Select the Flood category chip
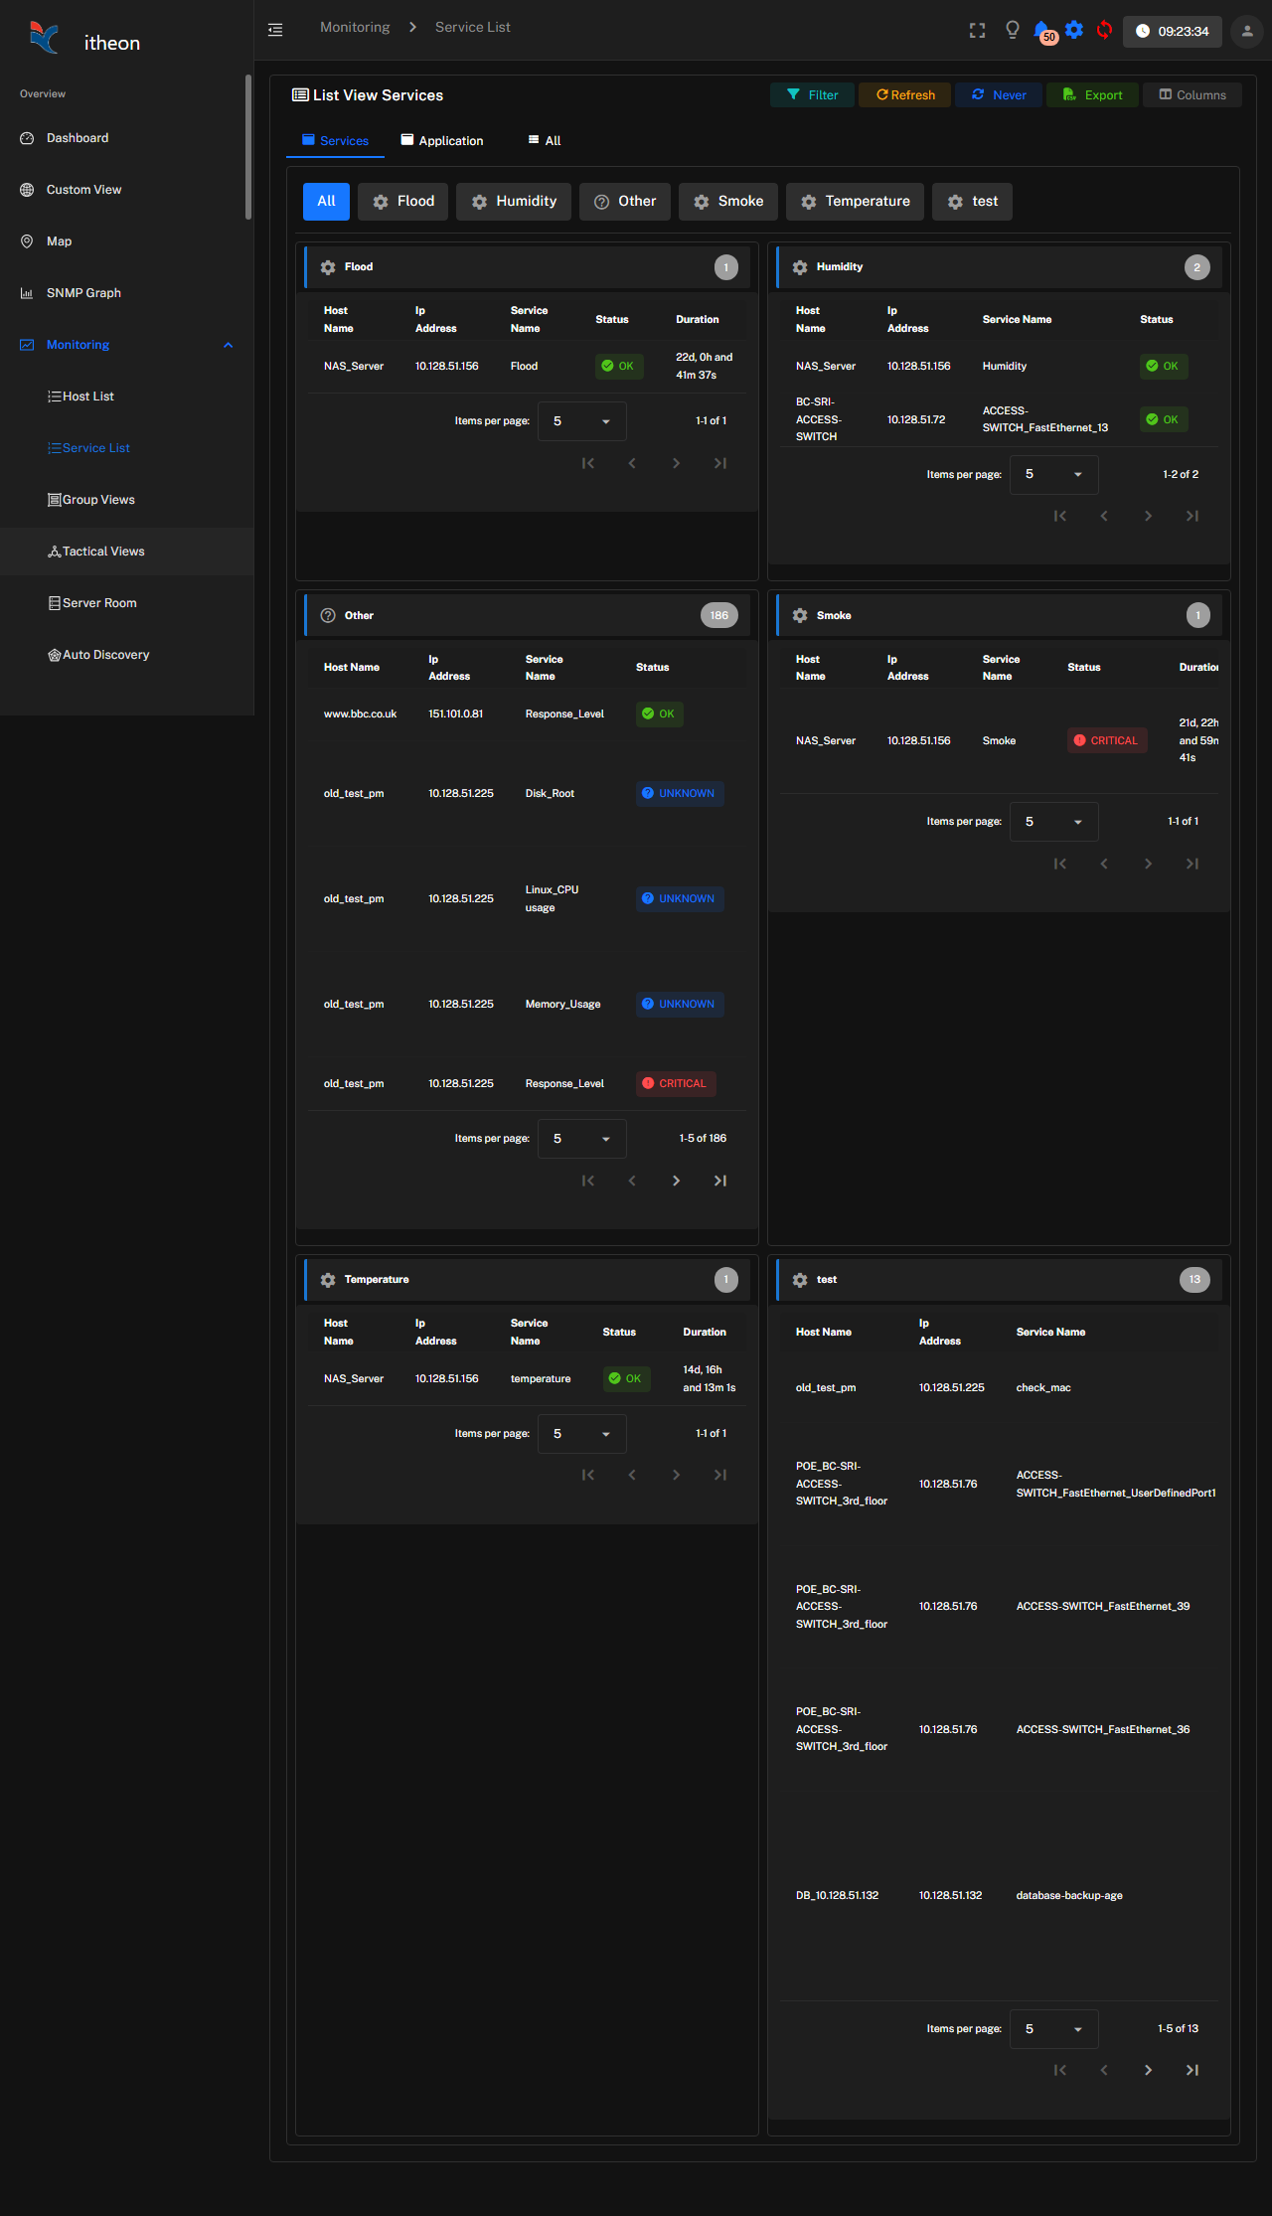Image resolution: width=1272 pixels, height=2216 pixels. click(403, 202)
